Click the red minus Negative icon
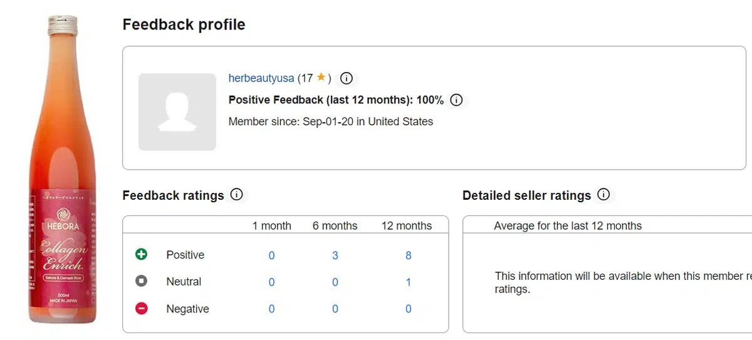752x340 pixels. point(141,308)
